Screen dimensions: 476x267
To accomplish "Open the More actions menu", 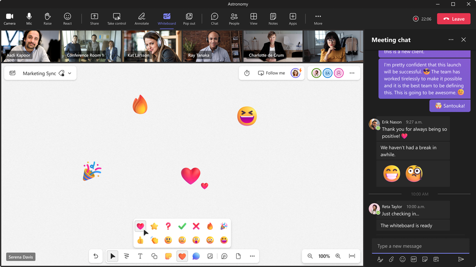I will [x=318, y=19].
